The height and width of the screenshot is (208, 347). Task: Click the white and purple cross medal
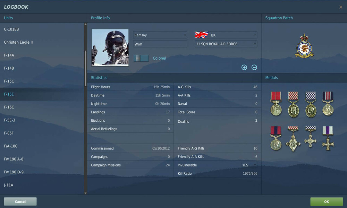(x=328, y=138)
